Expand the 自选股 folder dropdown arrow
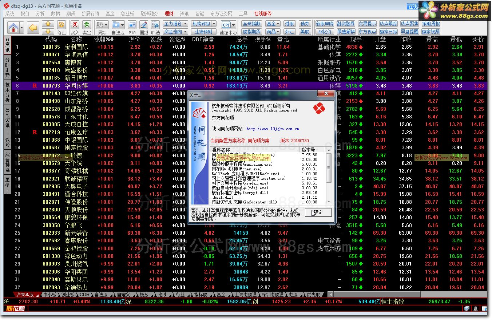The width and height of the screenshot is (492, 320). (123, 25)
